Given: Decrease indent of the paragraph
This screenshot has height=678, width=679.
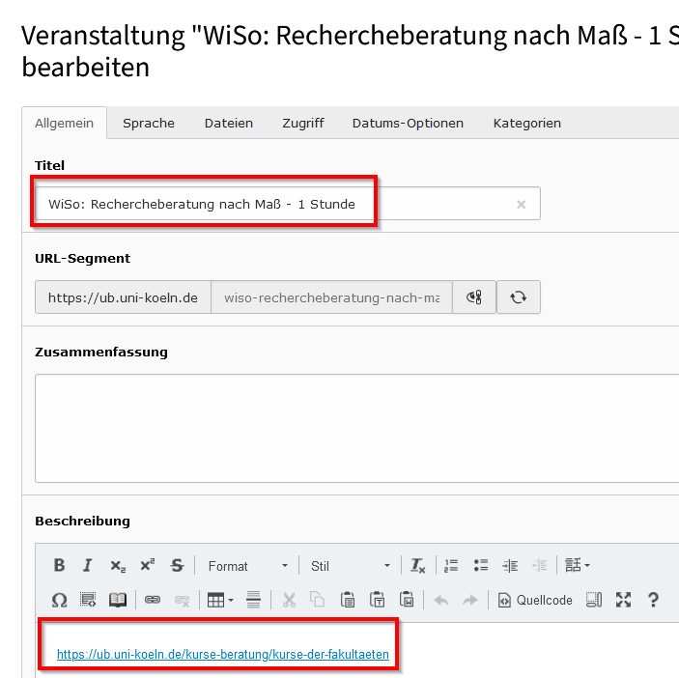Looking at the screenshot, I should (x=540, y=565).
